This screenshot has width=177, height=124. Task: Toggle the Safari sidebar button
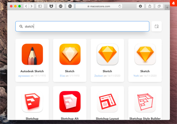[40, 6]
